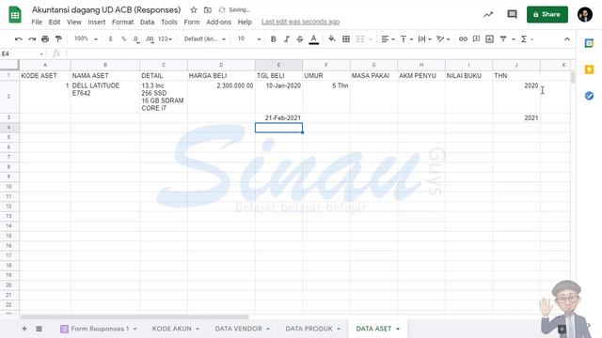Click the Merge cells icon
The image size is (602, 338).
click(x=359, y=39)
